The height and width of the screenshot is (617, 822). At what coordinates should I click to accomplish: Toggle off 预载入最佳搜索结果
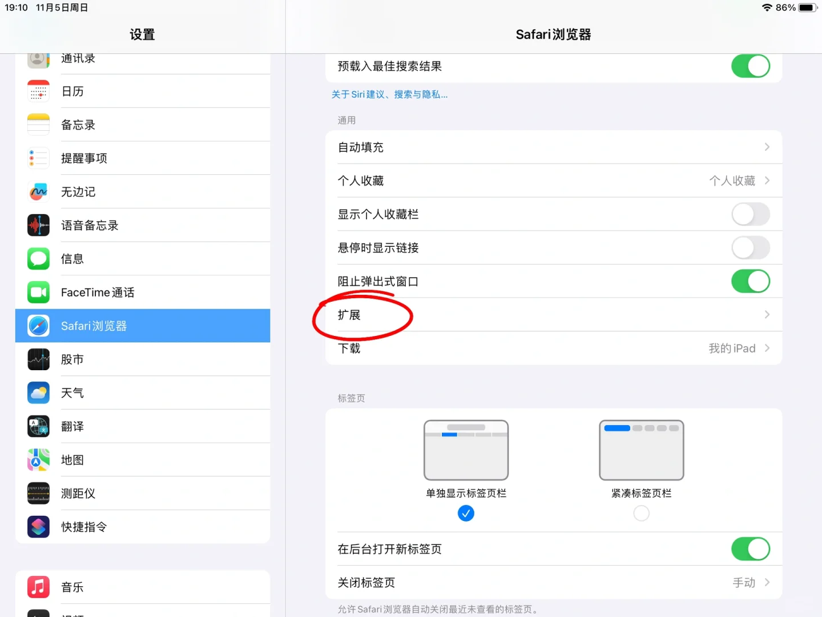click(750, 66)
